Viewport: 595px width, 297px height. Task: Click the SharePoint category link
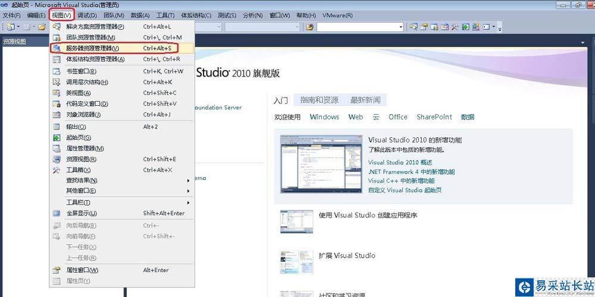click(x=434, y=117)
